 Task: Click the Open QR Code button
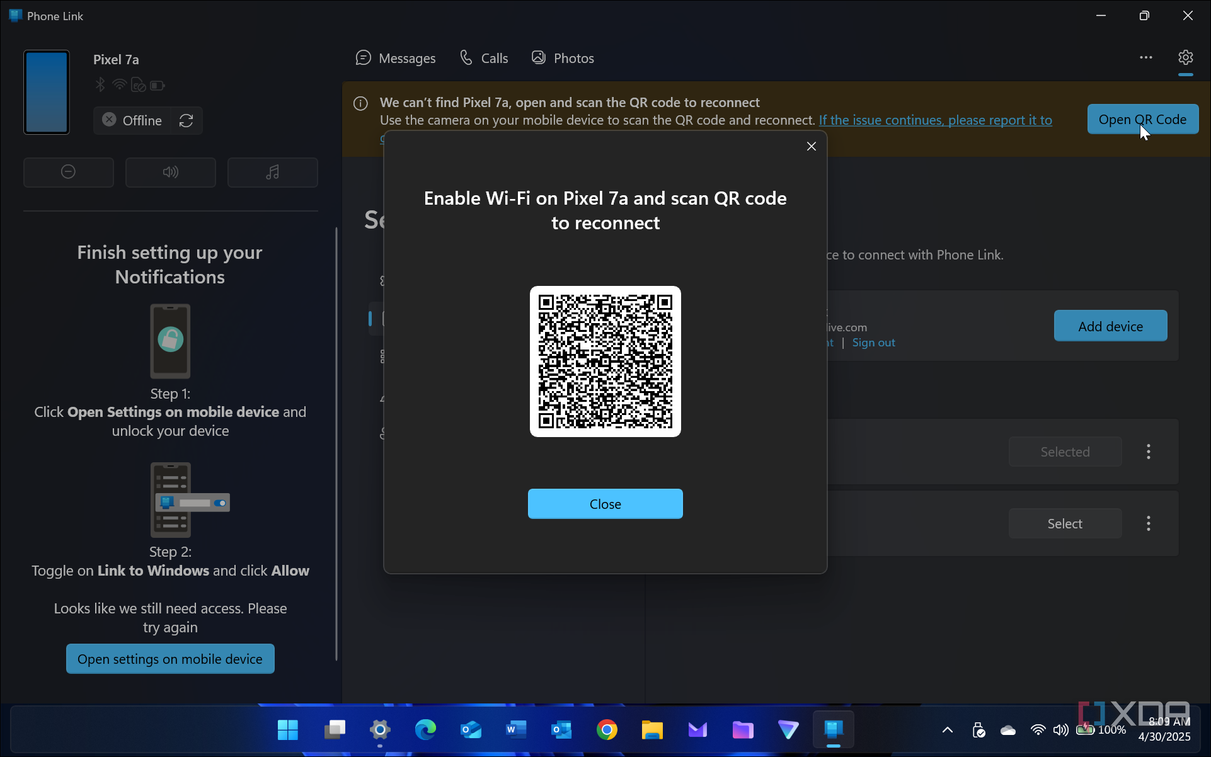coord(1142,119)
